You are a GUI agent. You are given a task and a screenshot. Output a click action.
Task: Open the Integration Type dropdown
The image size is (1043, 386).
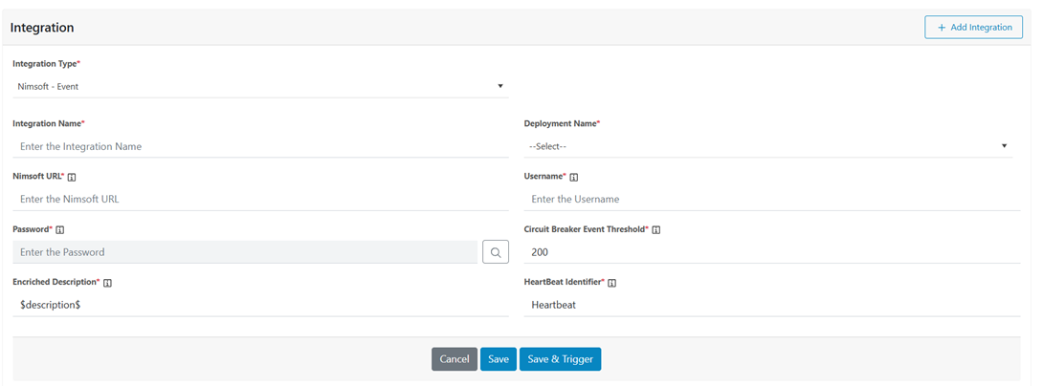259,86
